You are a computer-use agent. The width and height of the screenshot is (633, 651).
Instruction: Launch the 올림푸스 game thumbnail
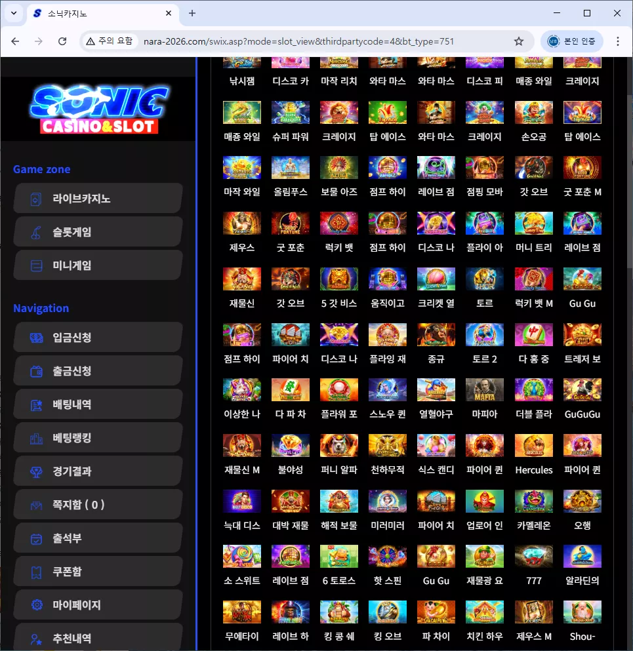pos(291,168)
